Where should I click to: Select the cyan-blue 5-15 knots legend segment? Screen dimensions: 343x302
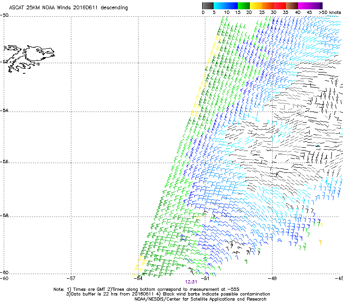(226, 6)
